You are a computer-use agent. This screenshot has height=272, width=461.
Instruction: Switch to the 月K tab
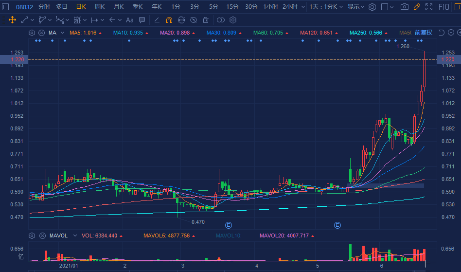(119, 7)
